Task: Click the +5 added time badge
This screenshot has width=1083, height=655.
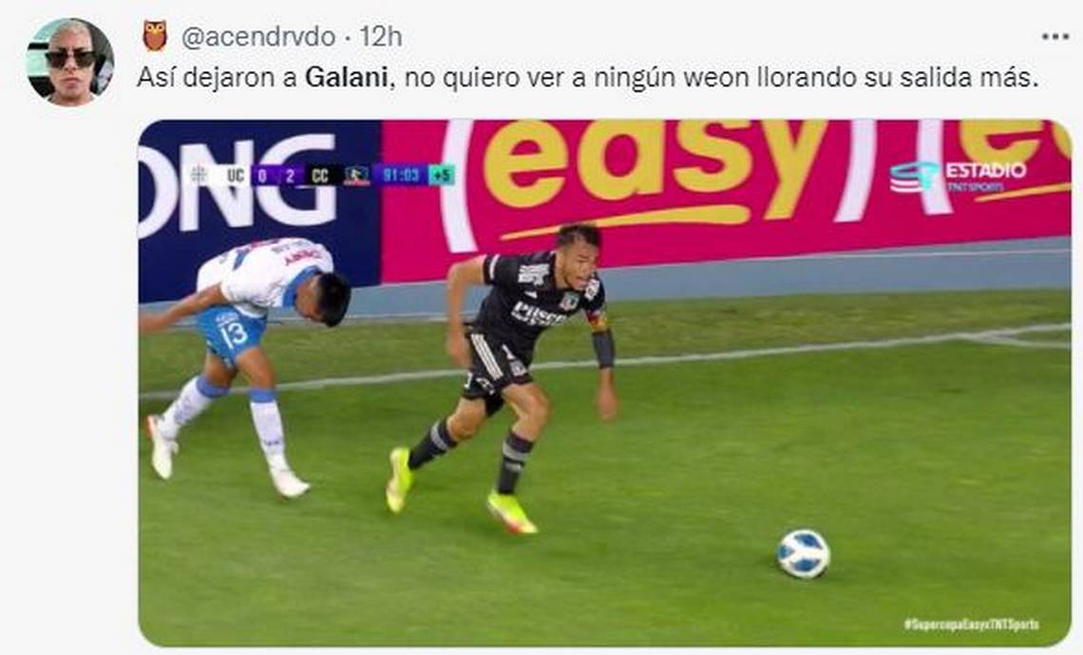Action: coord(442,176)
